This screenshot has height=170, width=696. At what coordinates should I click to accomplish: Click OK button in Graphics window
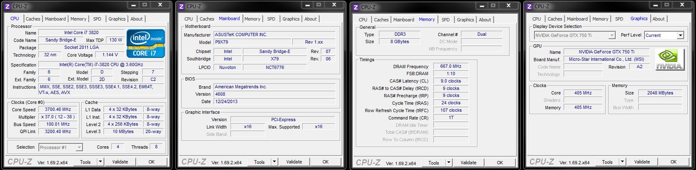click(x=674, y=162)
